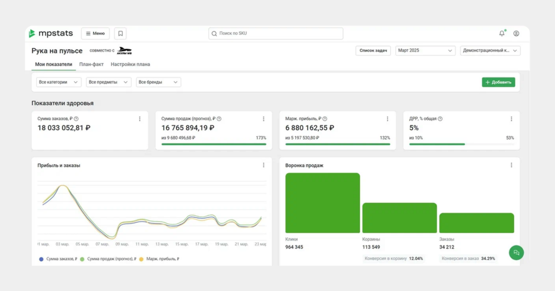
Task: Toggle the Сумма заказов series in the chart legend
Action: (x=58, y=259)
